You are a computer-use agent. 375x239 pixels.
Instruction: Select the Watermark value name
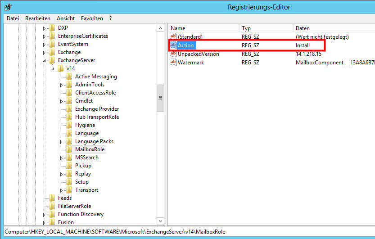(191, 63)
